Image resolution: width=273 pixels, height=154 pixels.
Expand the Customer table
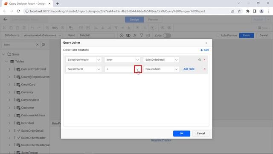point(9,107)
